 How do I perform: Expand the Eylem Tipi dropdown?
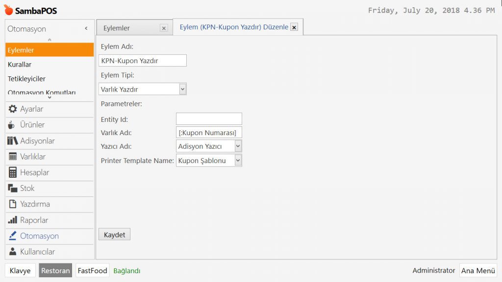click(182, 89)
